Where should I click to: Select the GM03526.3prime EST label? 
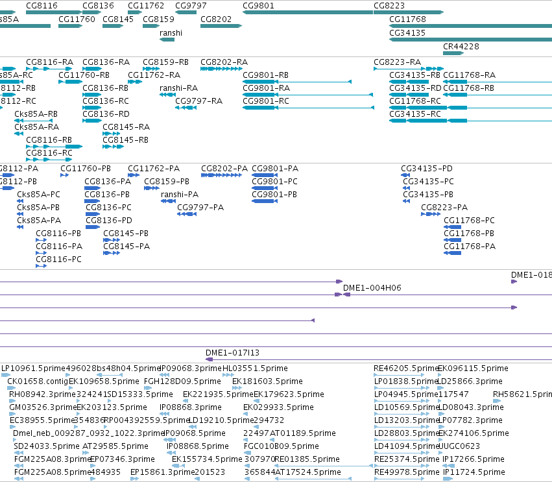tap(43, 407)
